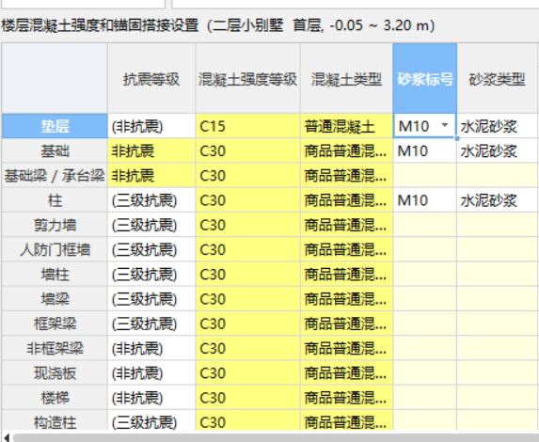
Task: Click M10 cell in 柱 row
Action: point(425,200)
